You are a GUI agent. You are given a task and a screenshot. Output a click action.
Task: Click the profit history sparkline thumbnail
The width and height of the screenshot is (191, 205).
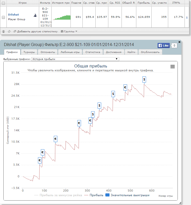pyautogui.click(x=61, y=17)
